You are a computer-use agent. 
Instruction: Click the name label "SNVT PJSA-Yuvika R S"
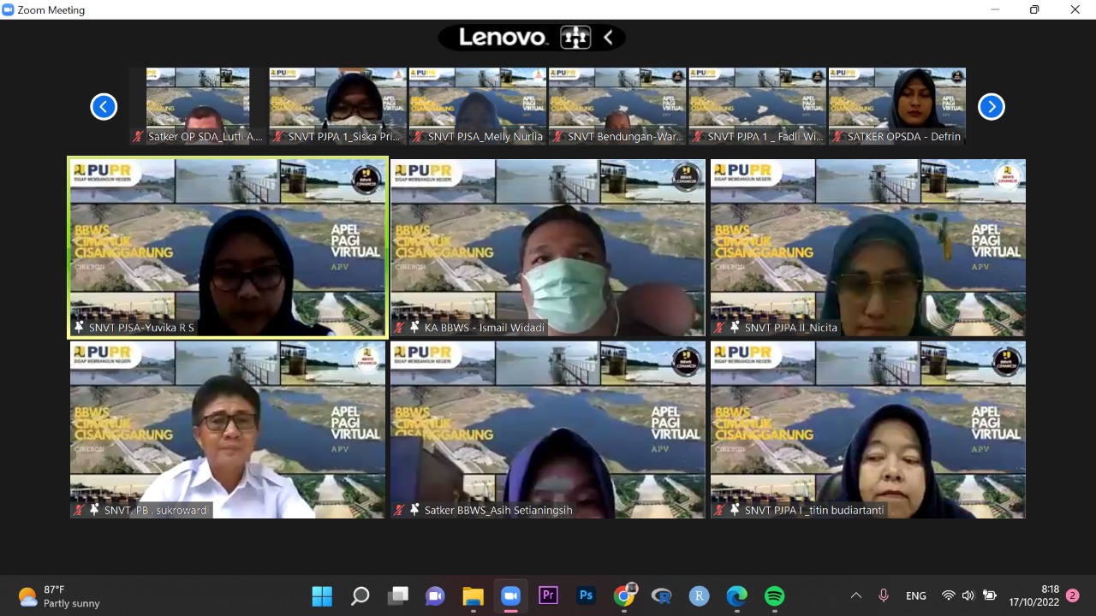tap(142, 328)
